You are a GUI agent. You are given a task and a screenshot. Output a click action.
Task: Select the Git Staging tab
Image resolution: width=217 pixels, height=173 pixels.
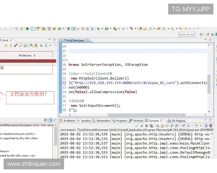178,121
